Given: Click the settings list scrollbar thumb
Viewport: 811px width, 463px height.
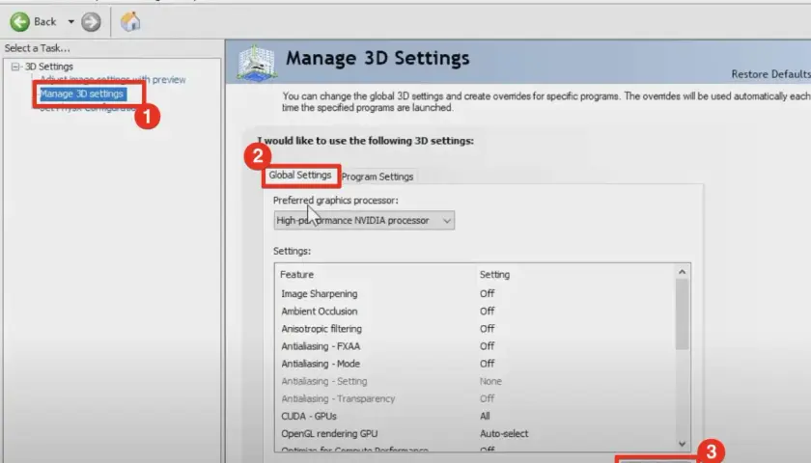Looking at the screenshot, I should [x=683, y=314].
